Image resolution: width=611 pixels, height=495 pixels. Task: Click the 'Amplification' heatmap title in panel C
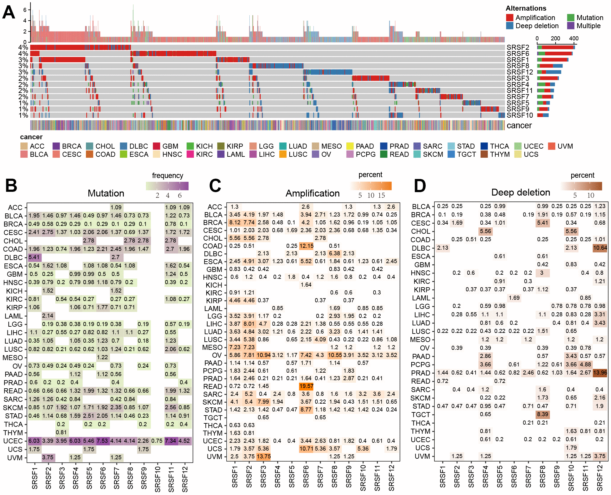(x=313, y=193)
